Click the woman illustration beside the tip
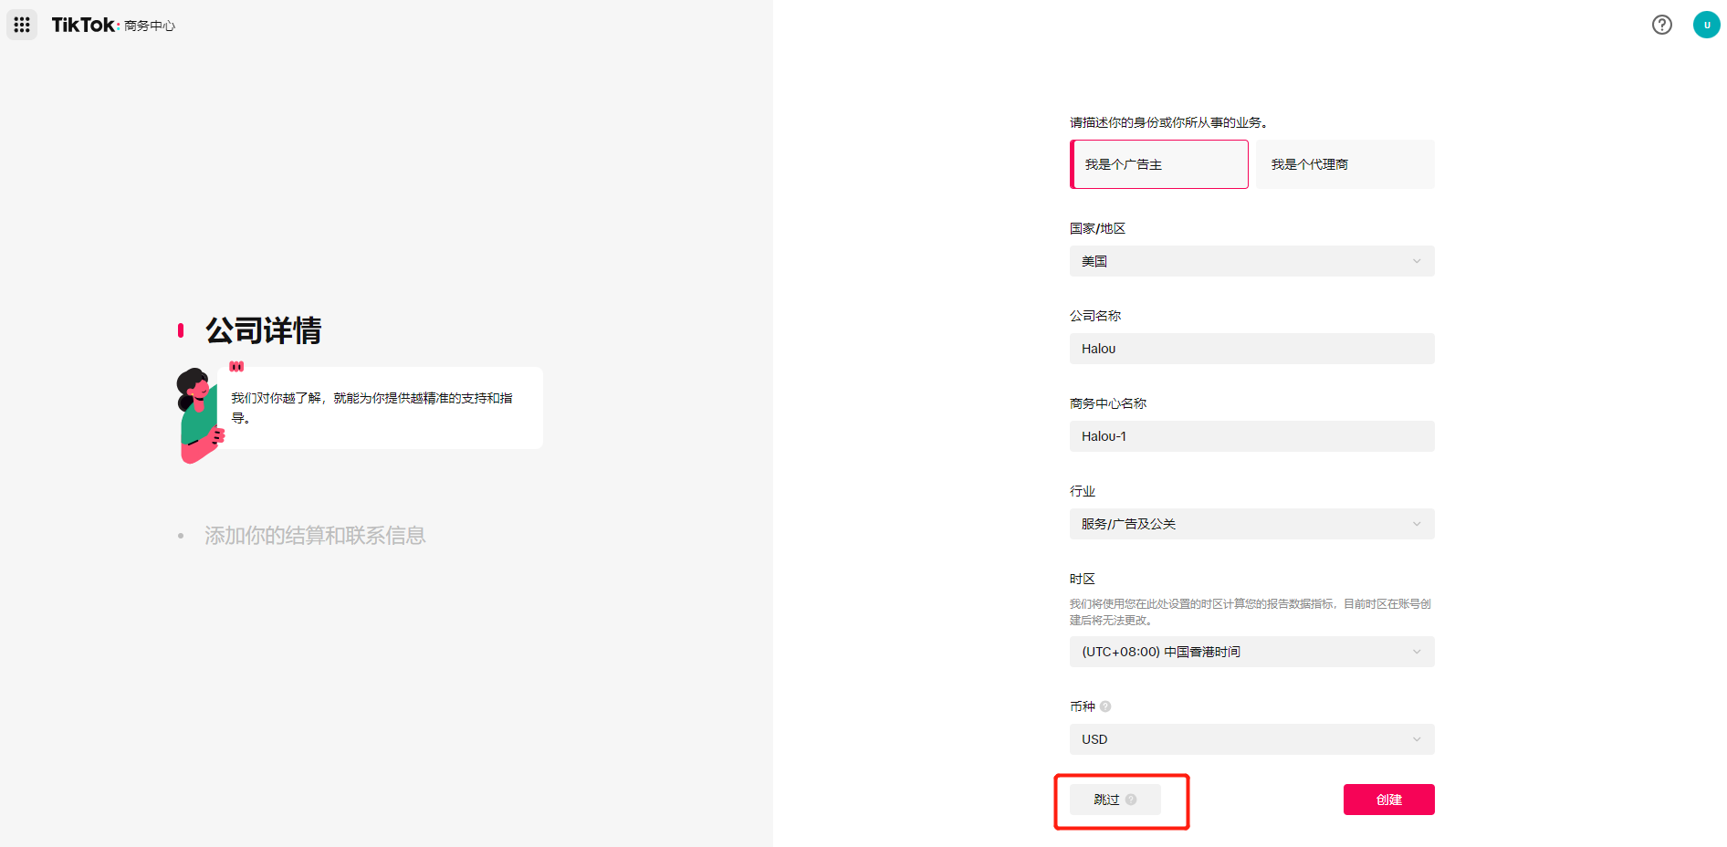 [200, 416]
